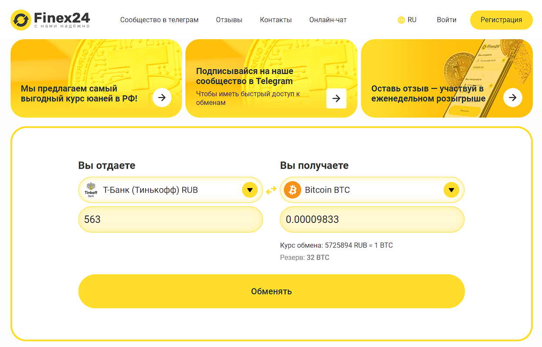Click the Finex24 logo

tap(50, 20)
